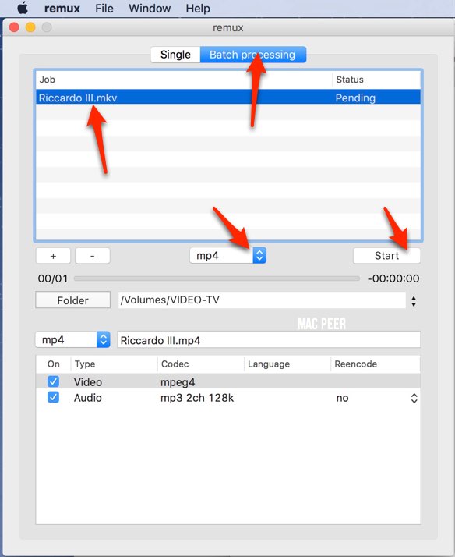This screenshot has height=557, width=455.
Task: Select the Batch processing tab
Action: pos(252,55)
